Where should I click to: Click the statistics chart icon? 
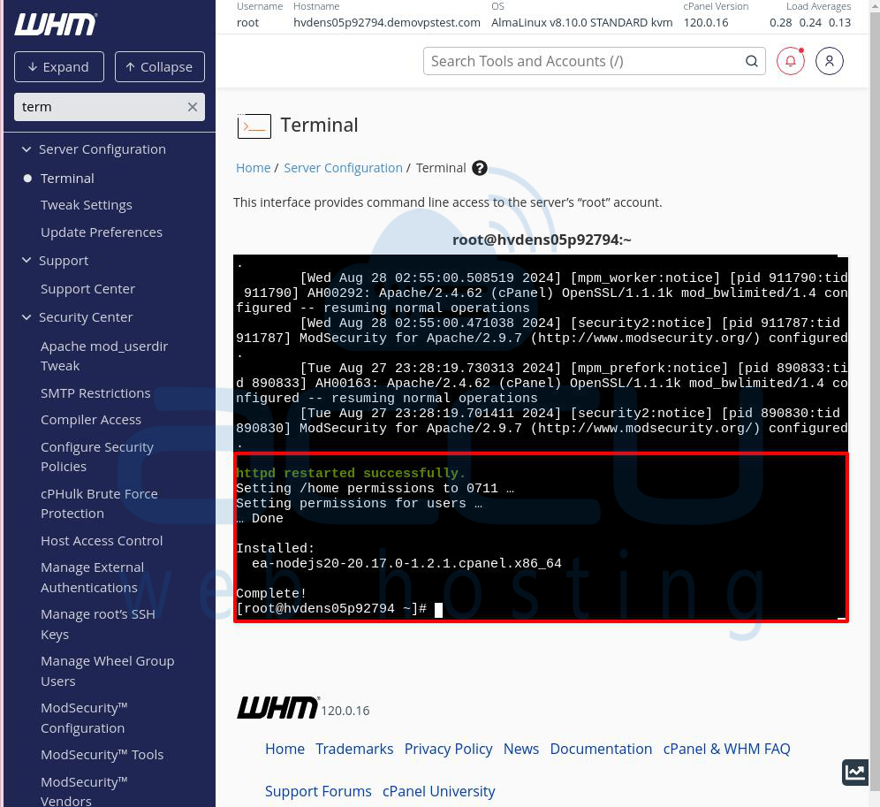pos(854,773)
